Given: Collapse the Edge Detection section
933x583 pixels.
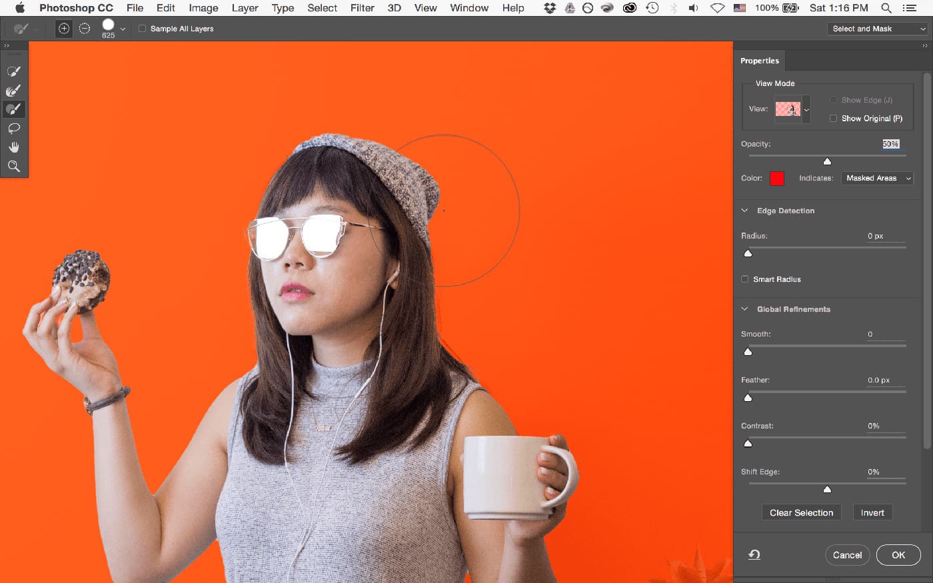Looking at the screenshot, I should [745, 211].
